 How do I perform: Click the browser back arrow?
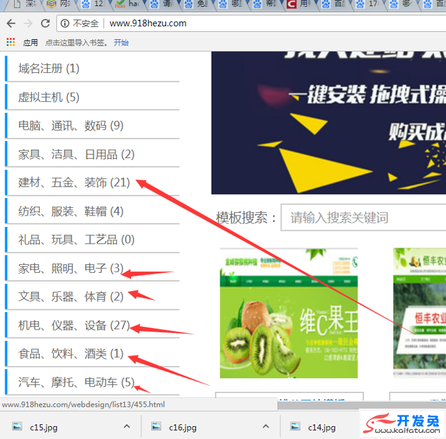[11, 24]
